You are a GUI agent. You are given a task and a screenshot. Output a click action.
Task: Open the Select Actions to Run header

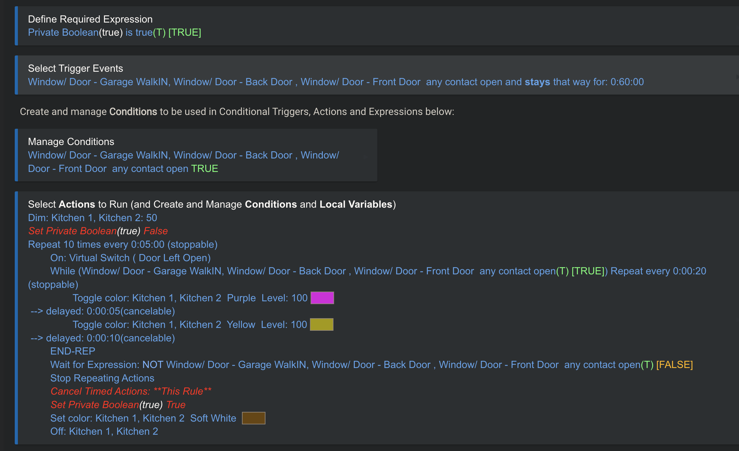(212, 204)
